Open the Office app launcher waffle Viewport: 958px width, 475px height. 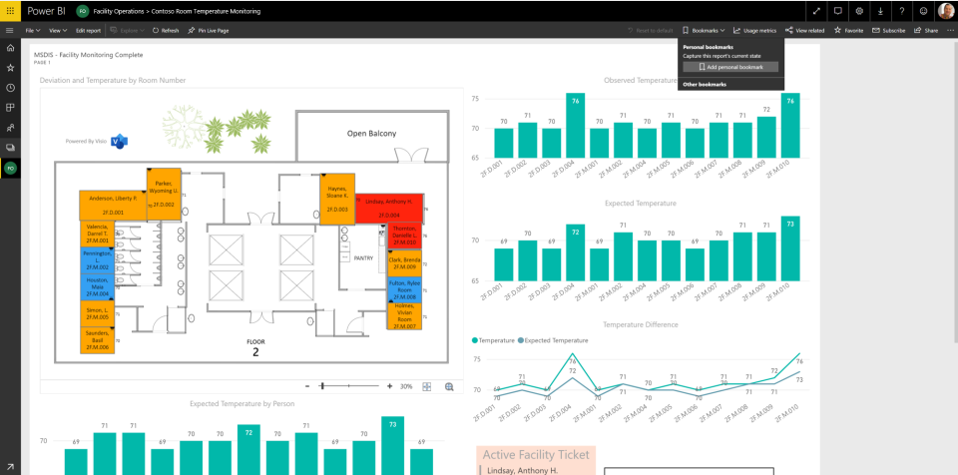pos(10,11)
